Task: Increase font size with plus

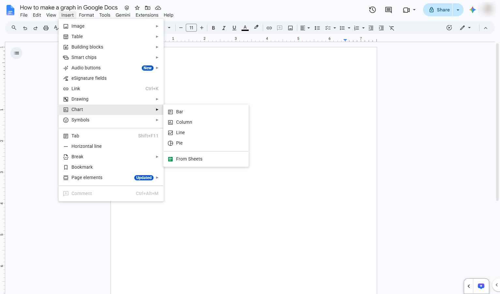Action: [x=202, y=28]
